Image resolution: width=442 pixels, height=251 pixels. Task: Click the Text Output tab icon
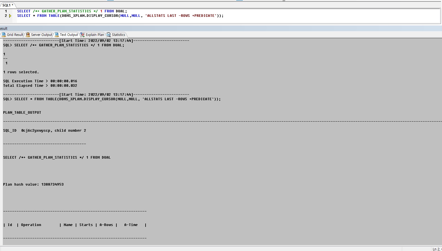click(x=57, y=35)
